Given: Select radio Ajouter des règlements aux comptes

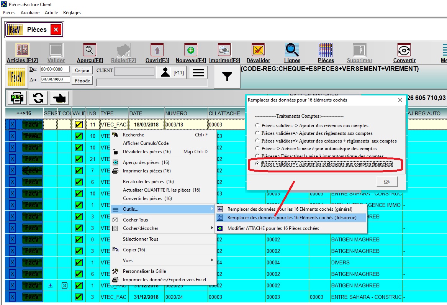Looking at the screenshot, I should 257,133.
